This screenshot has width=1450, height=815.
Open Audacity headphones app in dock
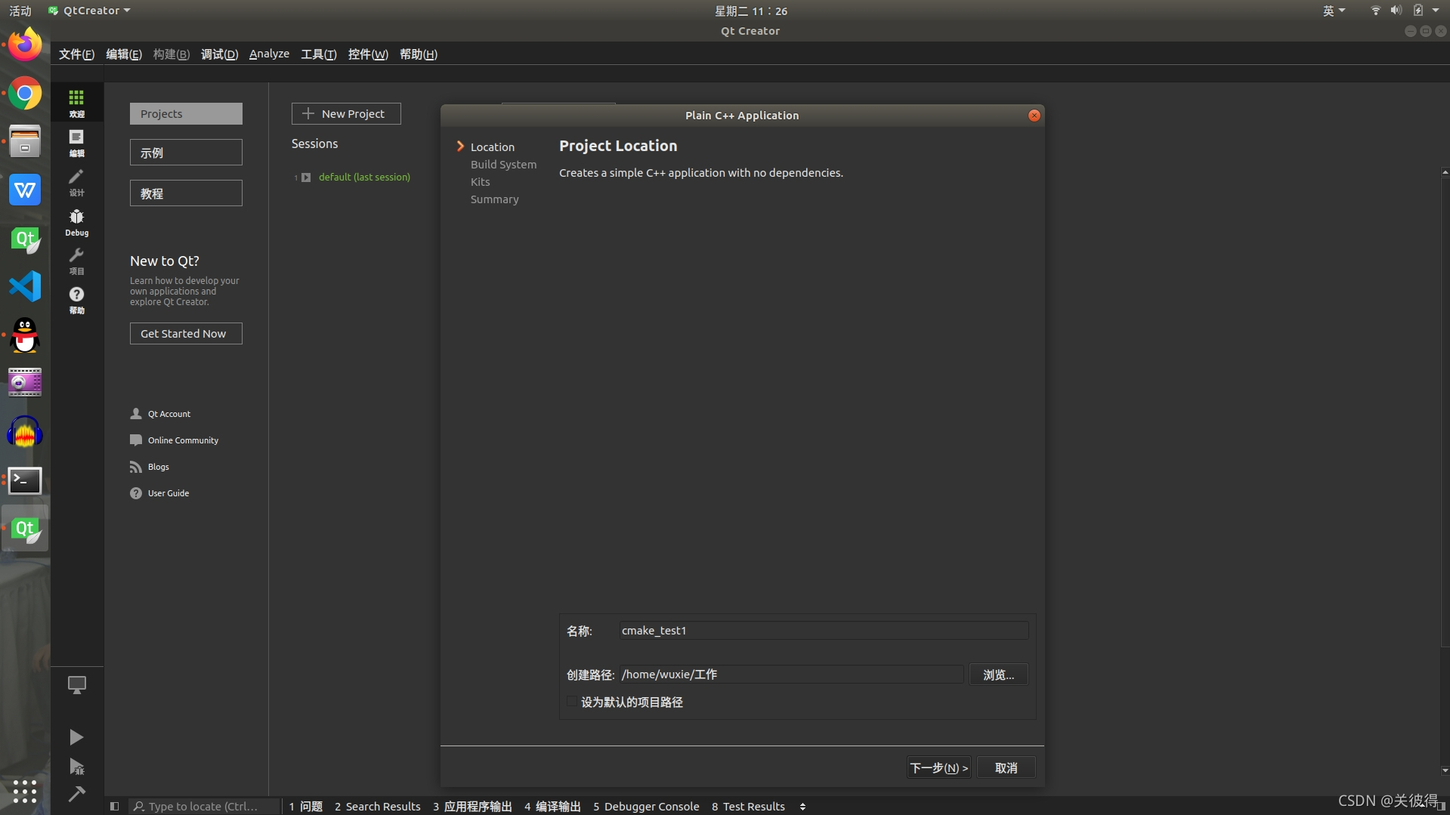[25, 432]
